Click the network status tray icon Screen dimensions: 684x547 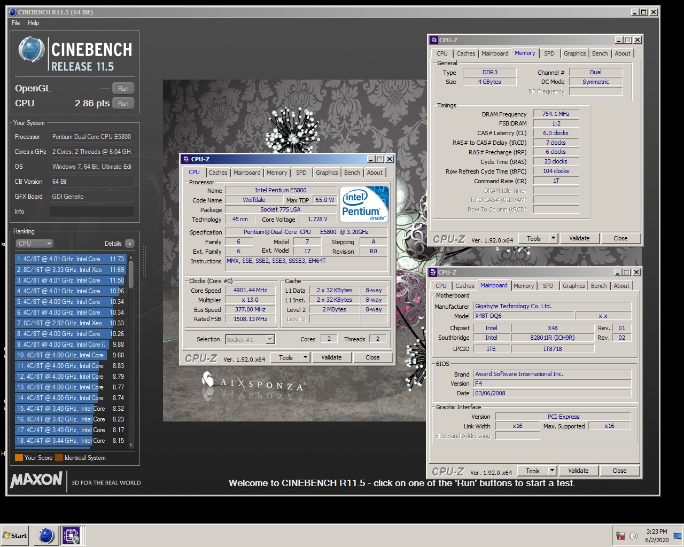[x=620, y=536]
